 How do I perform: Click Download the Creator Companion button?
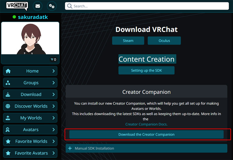[146, 134]
